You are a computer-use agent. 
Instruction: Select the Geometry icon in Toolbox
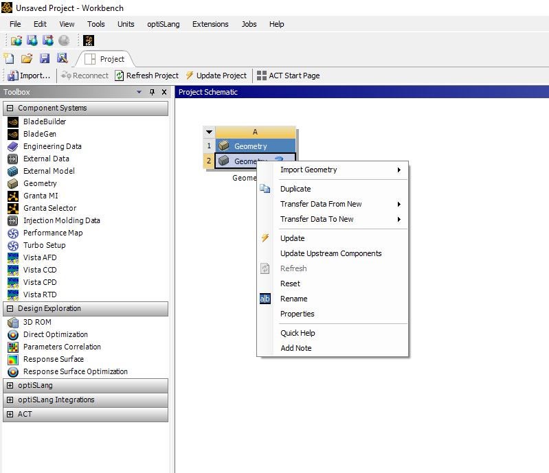tap(13, 183)
